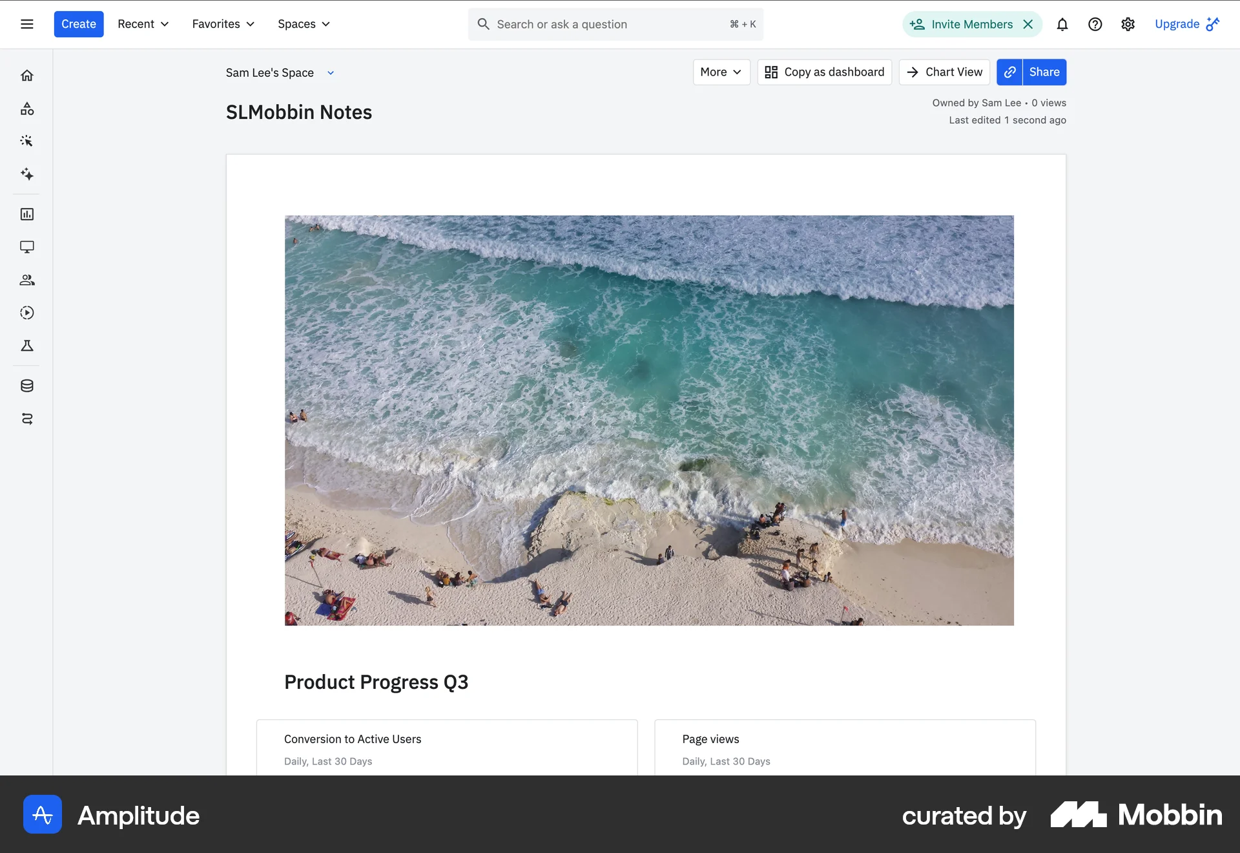
Task: Click the blue Create button
Action: click(78, 24)
